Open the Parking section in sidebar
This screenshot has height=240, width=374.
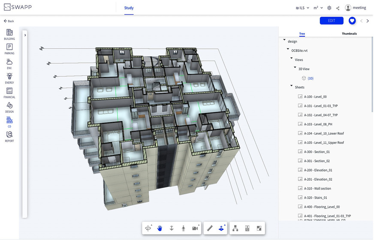click(x=9, y=49)
